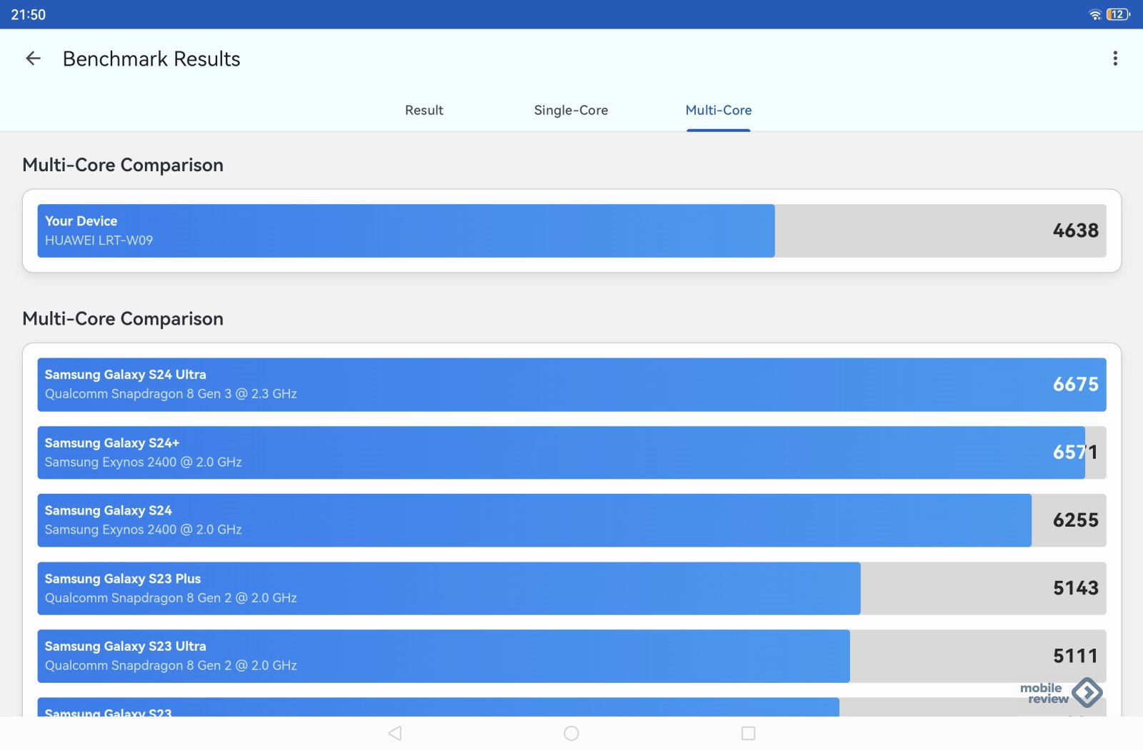Select the Samsung Galaxy S23 Ultra row
Viewport: 1143px width, 750px height.
coord(571,656)
